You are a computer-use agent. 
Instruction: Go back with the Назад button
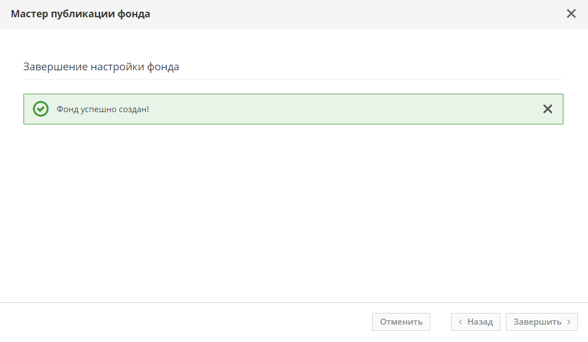[476, 322]
